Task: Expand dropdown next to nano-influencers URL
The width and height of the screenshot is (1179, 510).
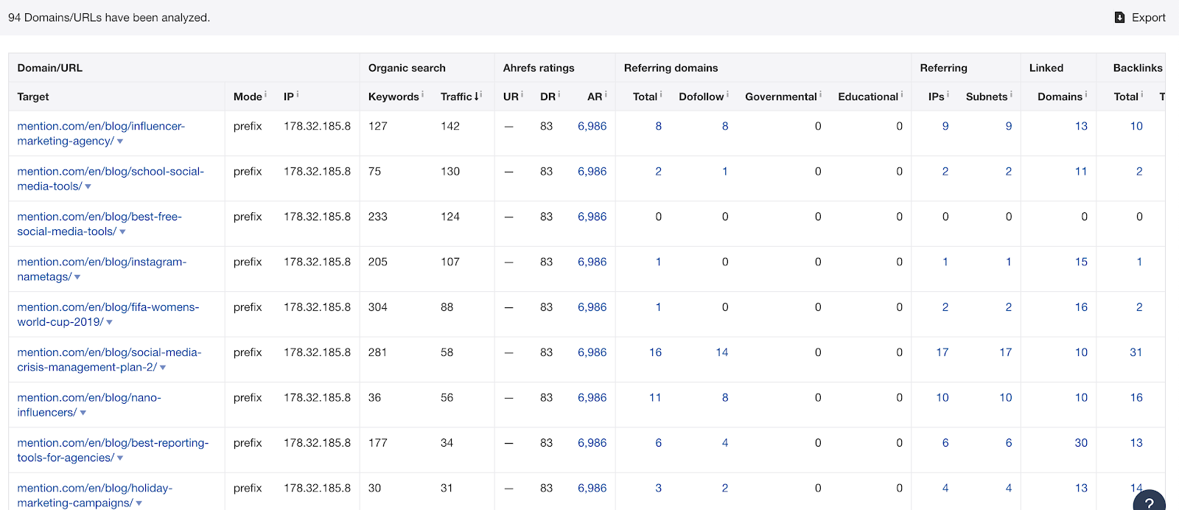Action: (x=83, y=413)
